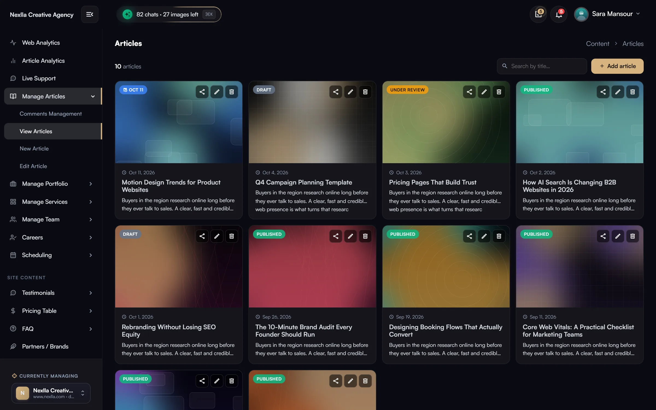656x410 pixels.
Task: Share the Q4 Campaign Planning Template article
Action: [x=336, y=92]
